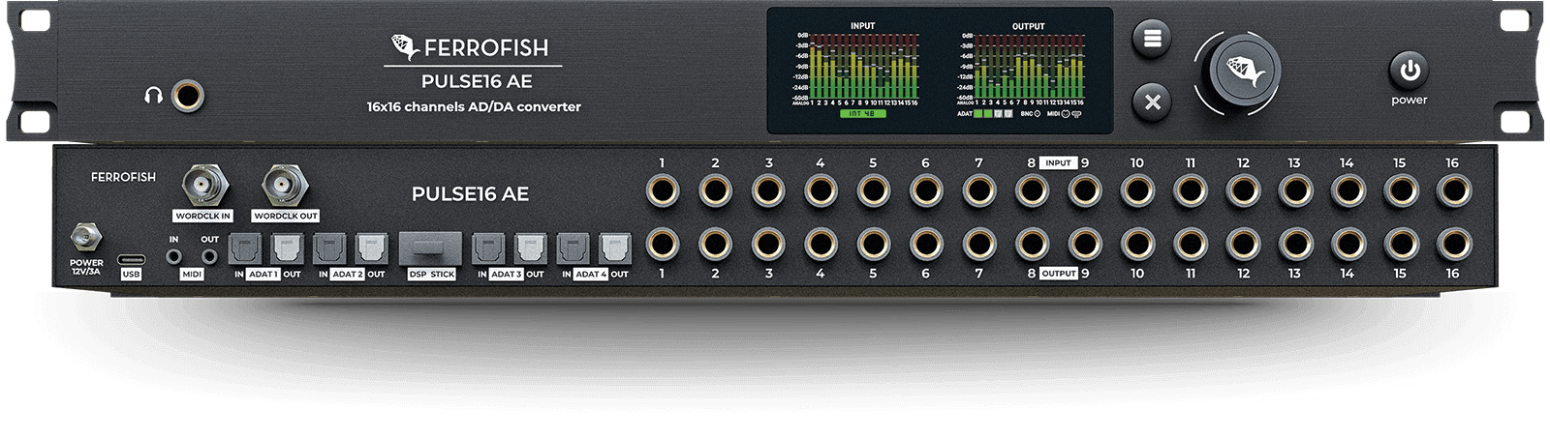
Task: Click the INT 48 clock indicator on display
Action: (x=861, y=114)
